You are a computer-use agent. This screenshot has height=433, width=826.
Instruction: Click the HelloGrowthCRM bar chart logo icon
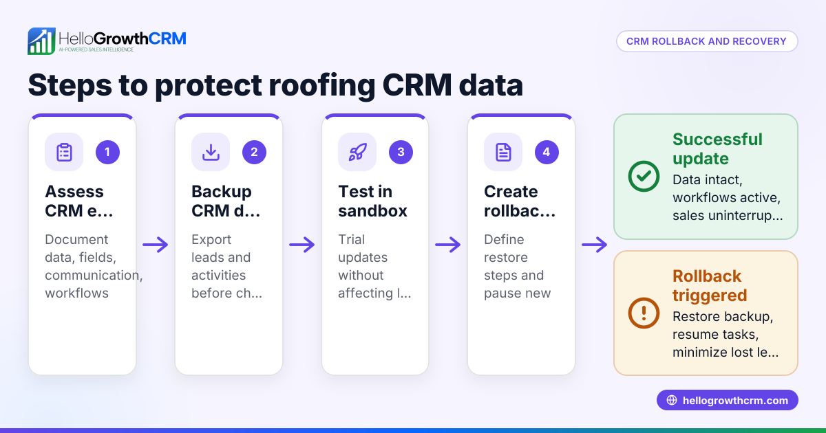(41, 41)
